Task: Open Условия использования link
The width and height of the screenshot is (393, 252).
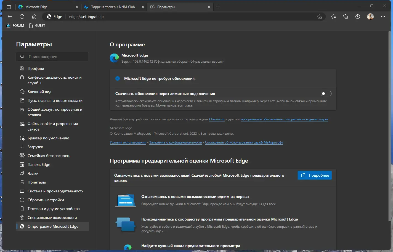Action: 128,142
